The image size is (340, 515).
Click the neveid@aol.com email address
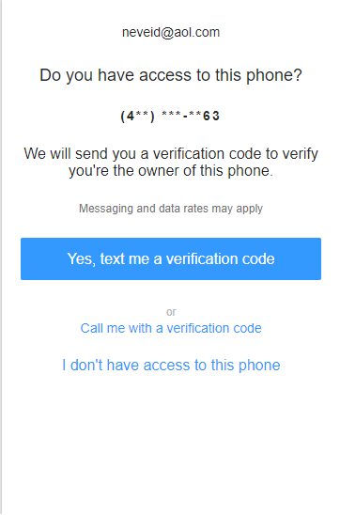(x=171, y=32)
